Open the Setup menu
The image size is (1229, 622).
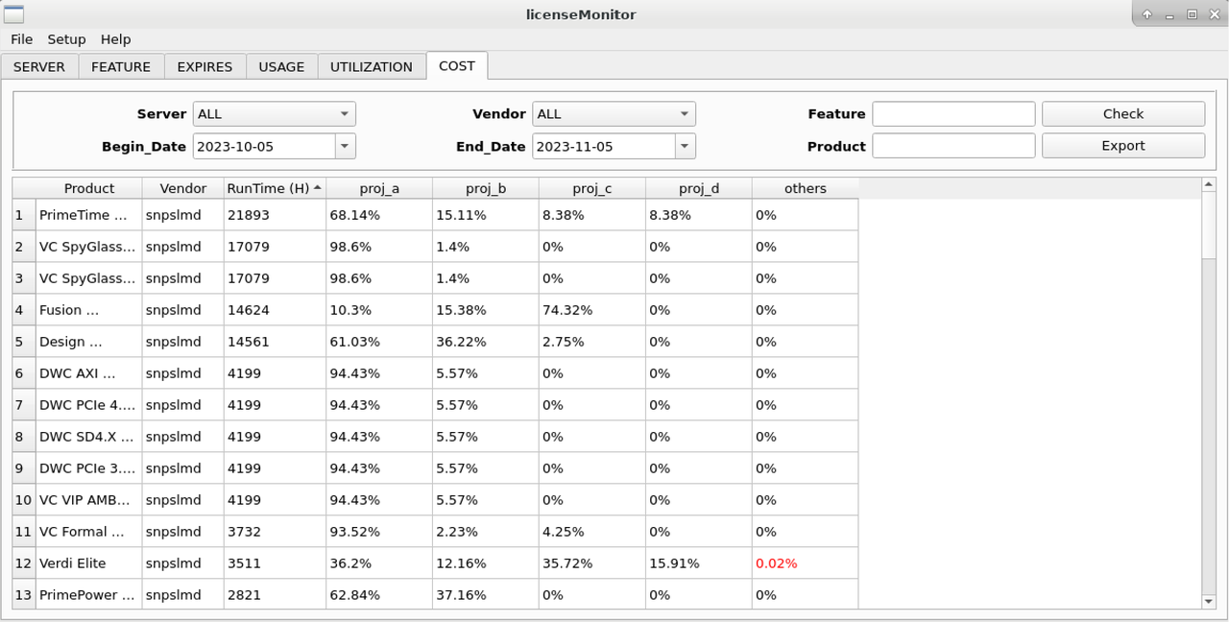click(66, 39)
